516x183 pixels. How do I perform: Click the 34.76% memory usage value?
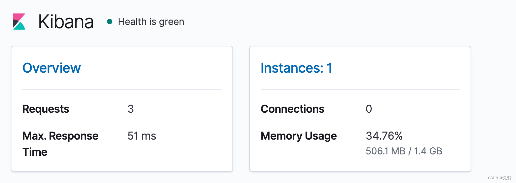pyautogui.click(x=384, y=136)
